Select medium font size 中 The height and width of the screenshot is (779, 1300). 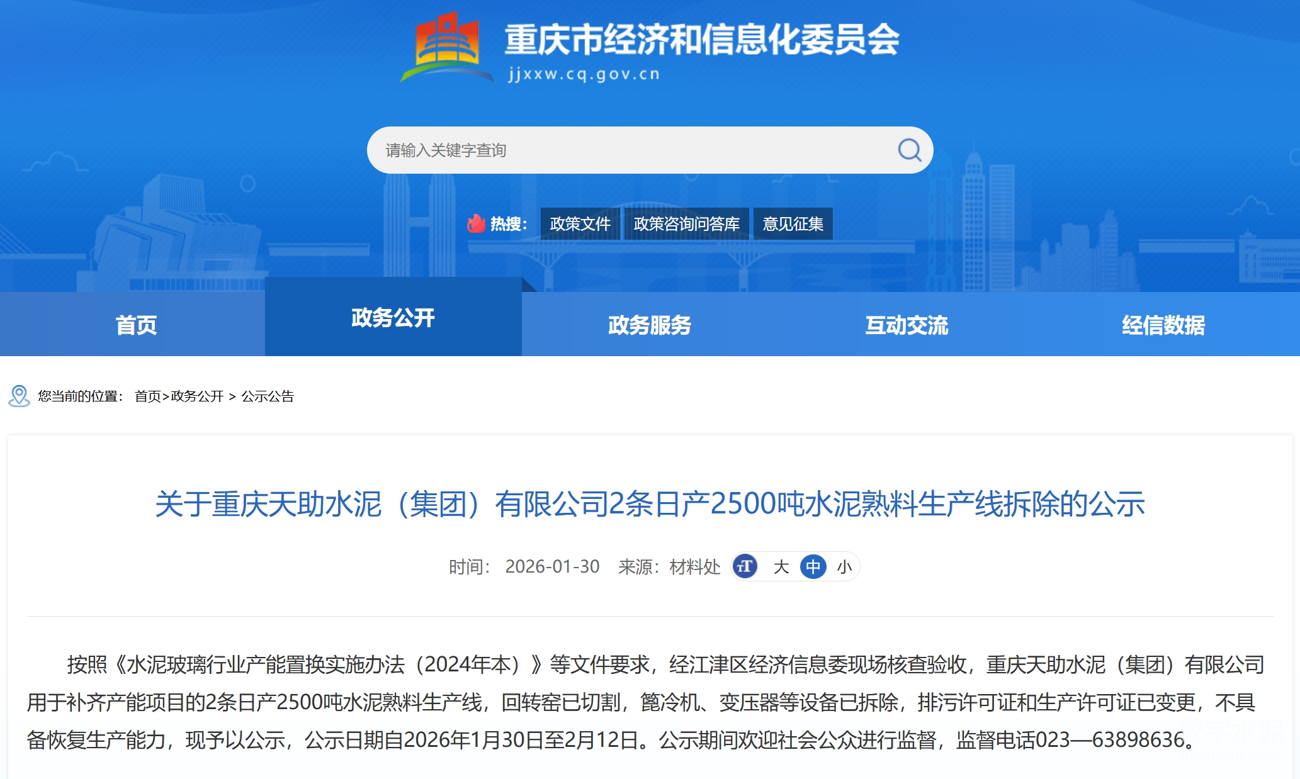[813, 567]
